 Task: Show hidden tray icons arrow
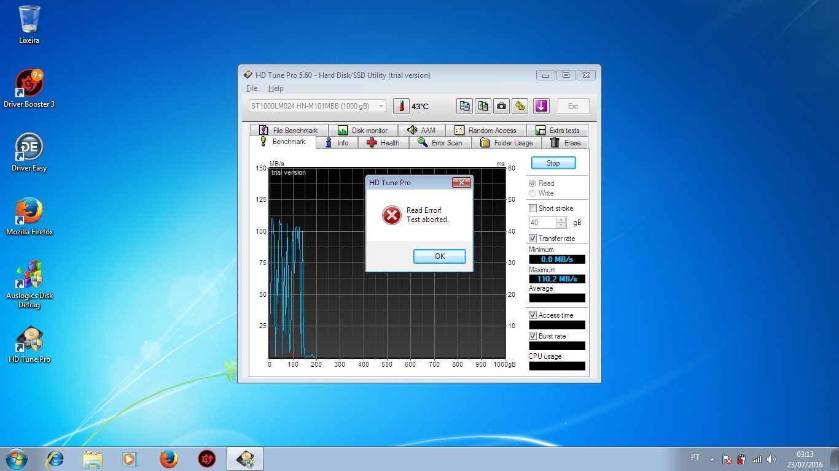pos(712,459)
